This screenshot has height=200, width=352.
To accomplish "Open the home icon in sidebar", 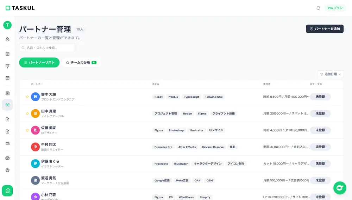I will point(7,39).
